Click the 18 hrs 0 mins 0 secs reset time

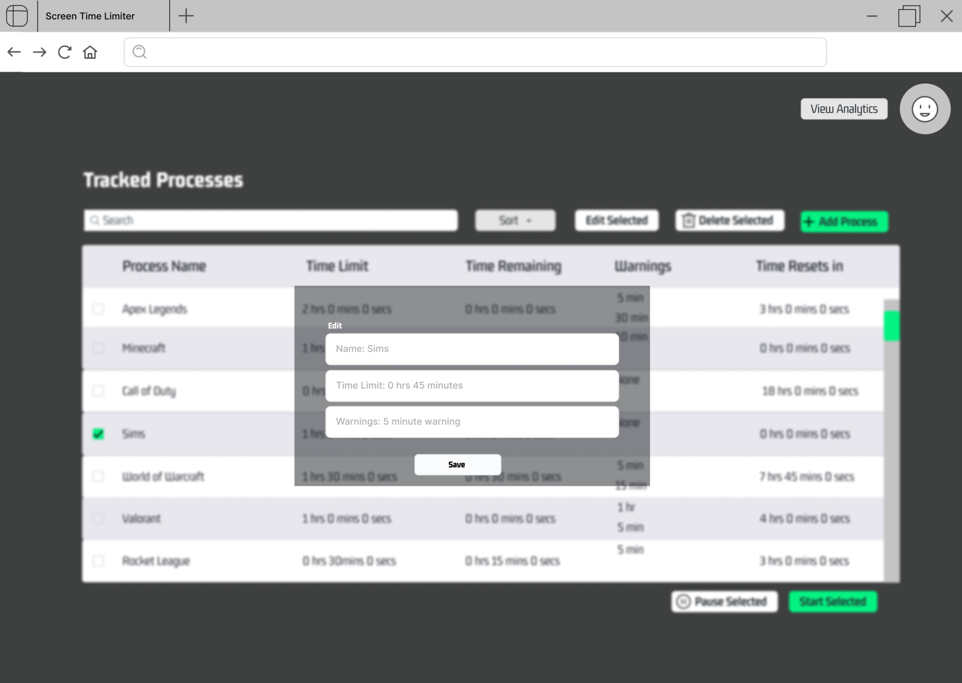point(810,391)
